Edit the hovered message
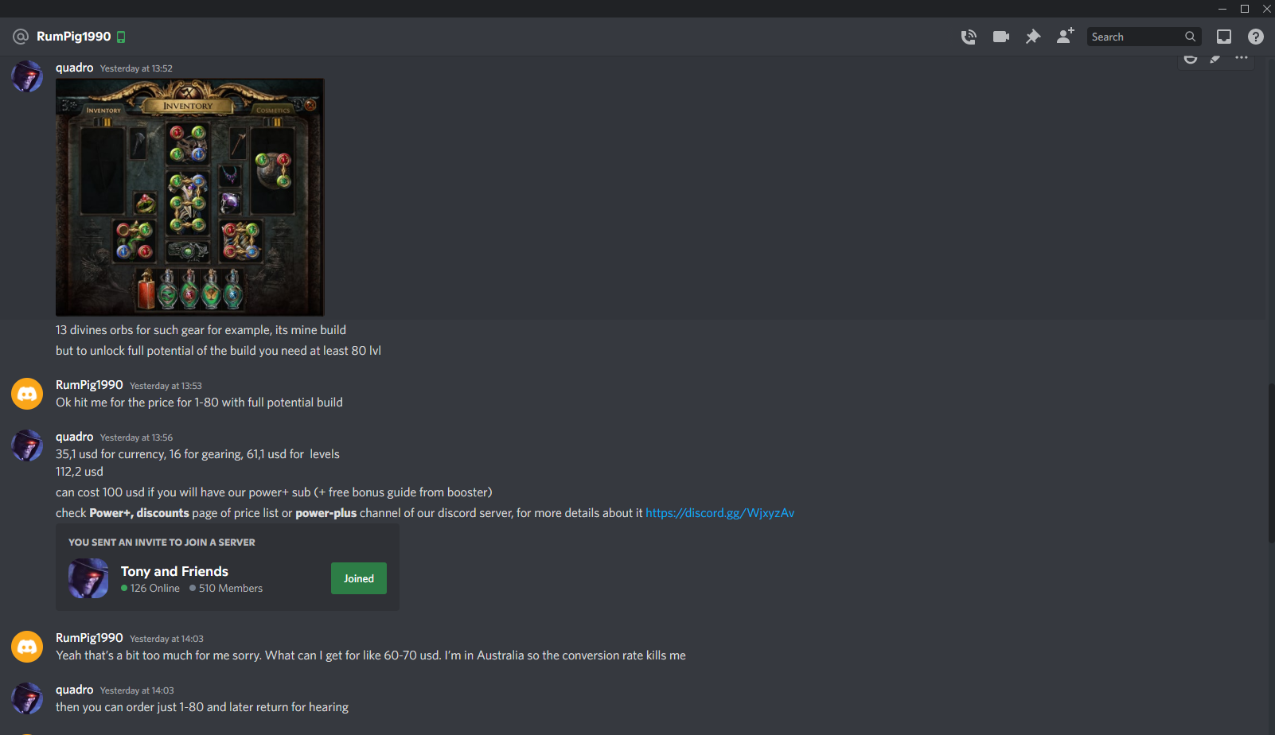Viewport: 1275px width, 735px height. click(1215, 59)
